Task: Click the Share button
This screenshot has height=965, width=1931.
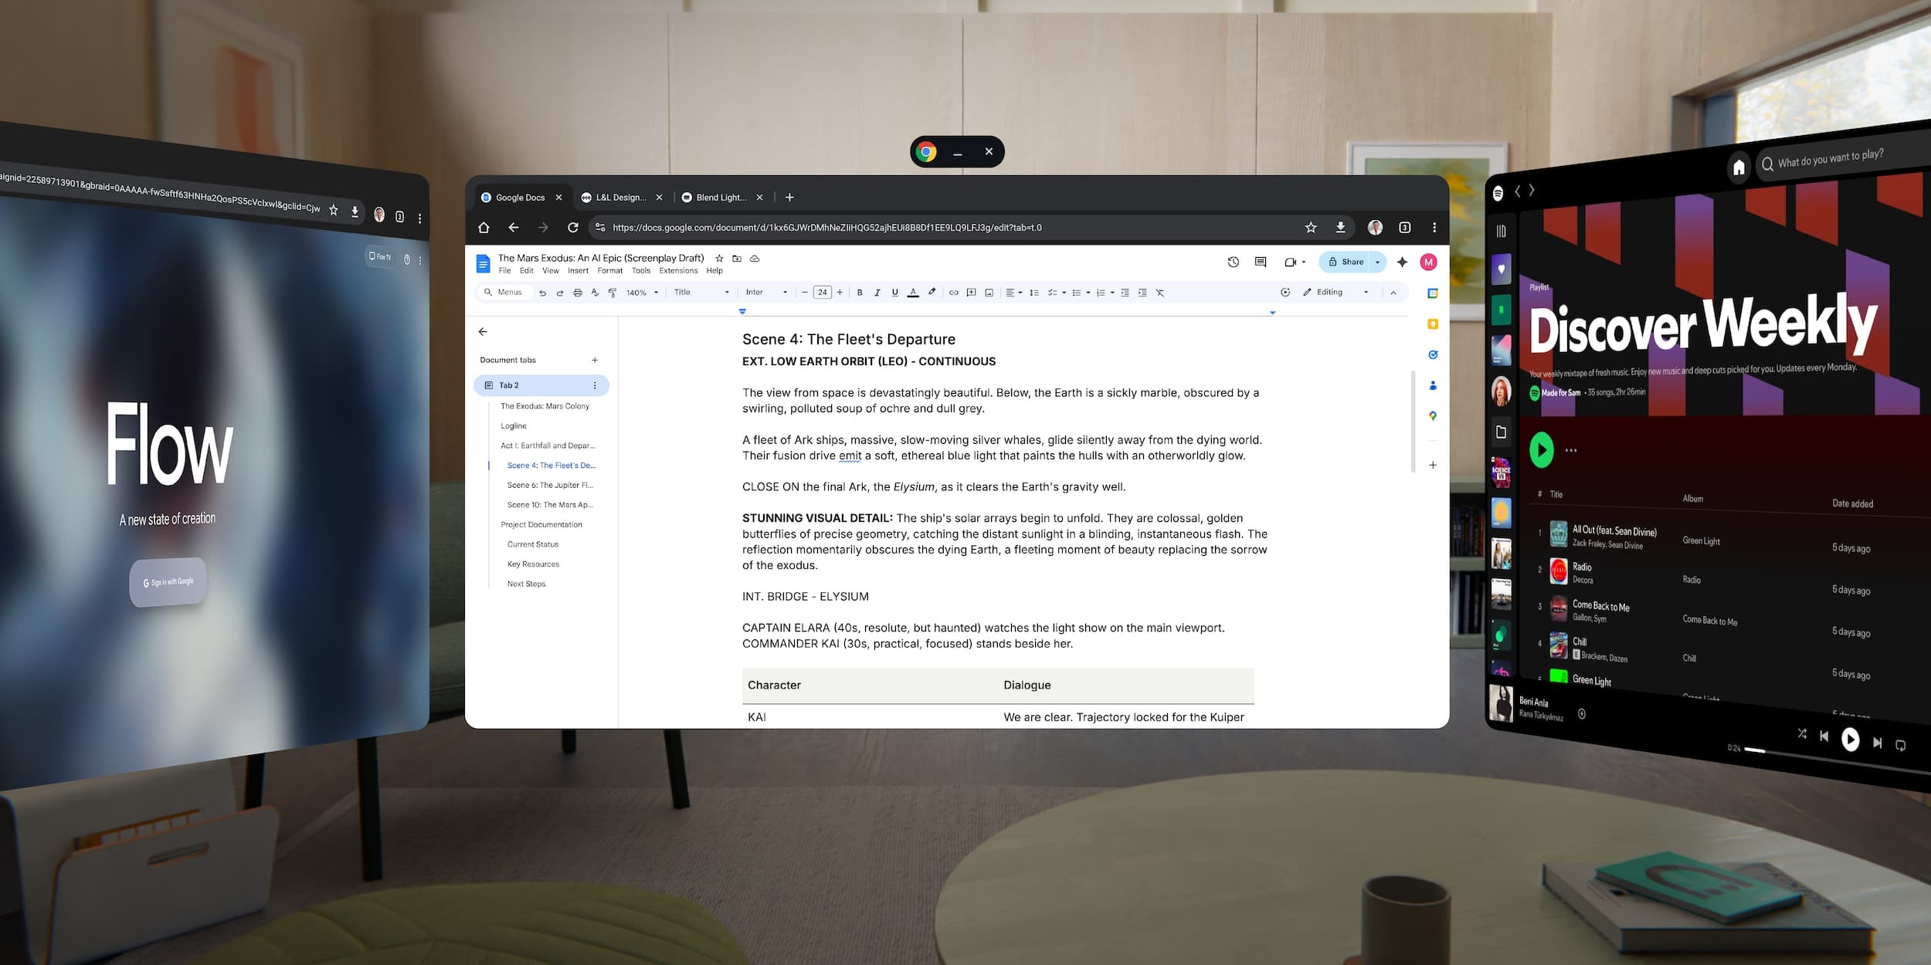Action: coord(1346,262)
